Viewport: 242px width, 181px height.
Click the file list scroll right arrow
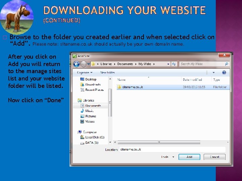[228, 142]
